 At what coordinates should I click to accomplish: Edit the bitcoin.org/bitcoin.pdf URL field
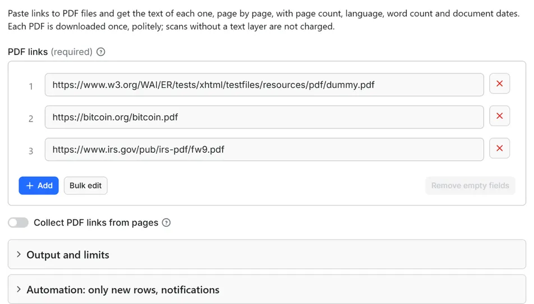pos(264,117)
